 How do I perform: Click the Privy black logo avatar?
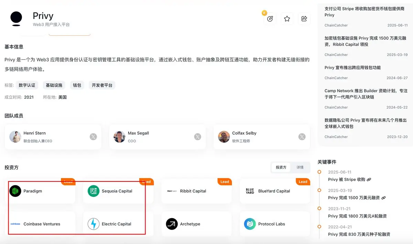click(x=16, y=19)
